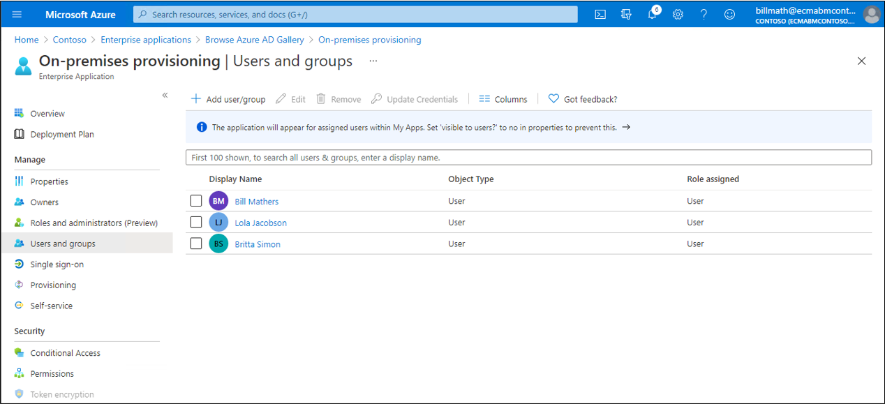Click the Token encryption shield icon

20,394
